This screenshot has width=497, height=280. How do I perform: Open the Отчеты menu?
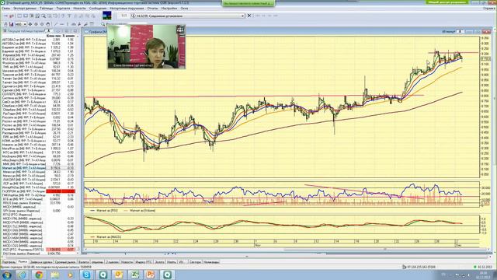click(x=152, y=9)
